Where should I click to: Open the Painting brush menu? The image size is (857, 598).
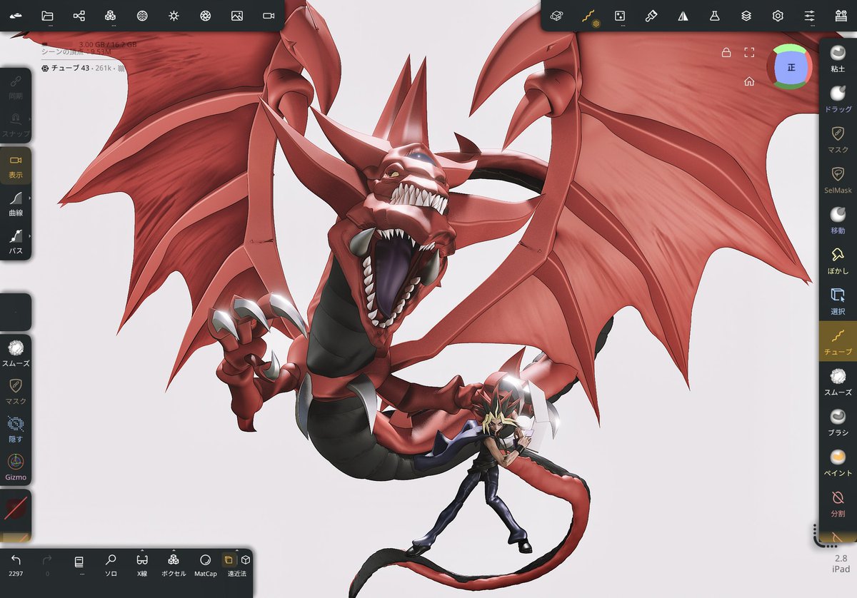(651, 16)
